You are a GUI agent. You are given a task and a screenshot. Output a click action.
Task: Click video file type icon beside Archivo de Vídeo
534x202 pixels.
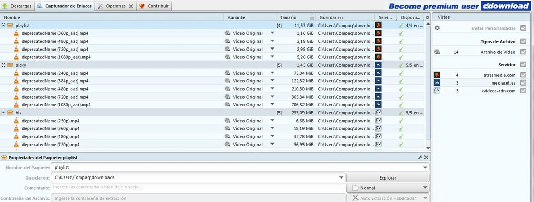click(x=438, y=52)
